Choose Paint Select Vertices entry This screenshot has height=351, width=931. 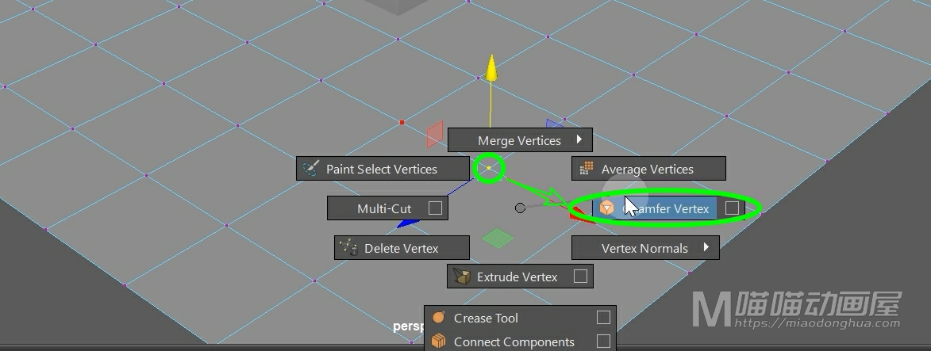pyautogui.click(x=383, y=169)
